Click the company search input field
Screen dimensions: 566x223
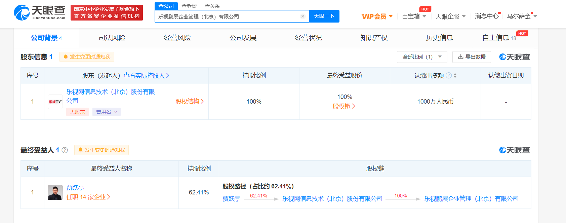click(227, 16)
